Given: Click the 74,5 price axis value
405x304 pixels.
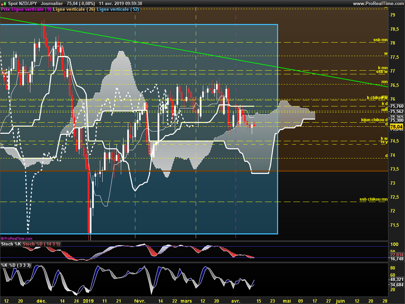Looking at the screenshot, I should (394, 141).
